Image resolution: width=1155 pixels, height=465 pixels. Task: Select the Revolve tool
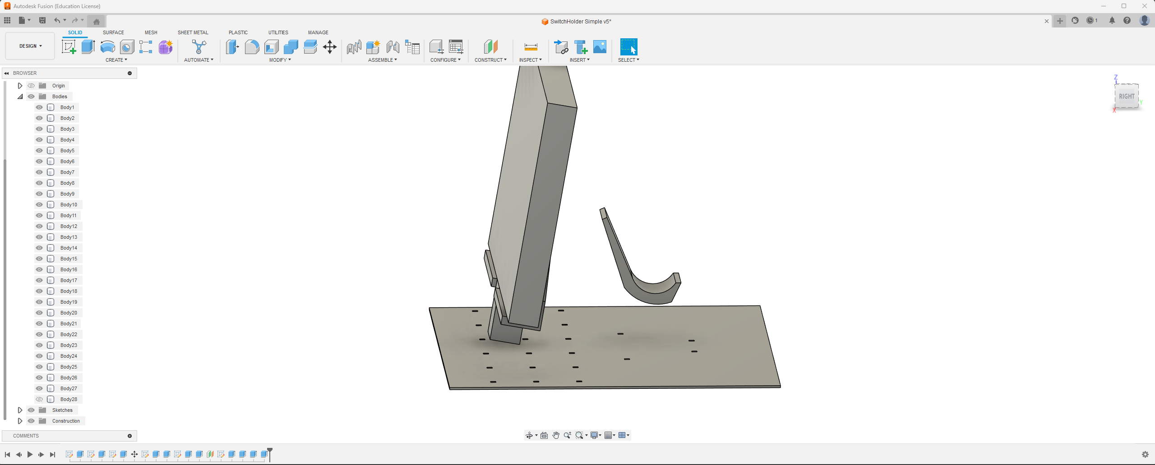coord(108,47)
